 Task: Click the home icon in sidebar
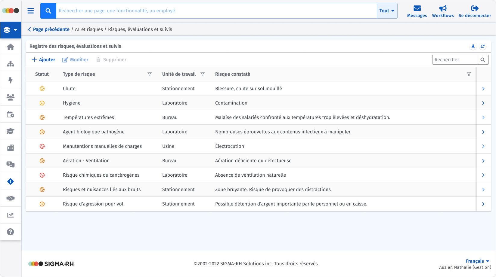point(11,47)
